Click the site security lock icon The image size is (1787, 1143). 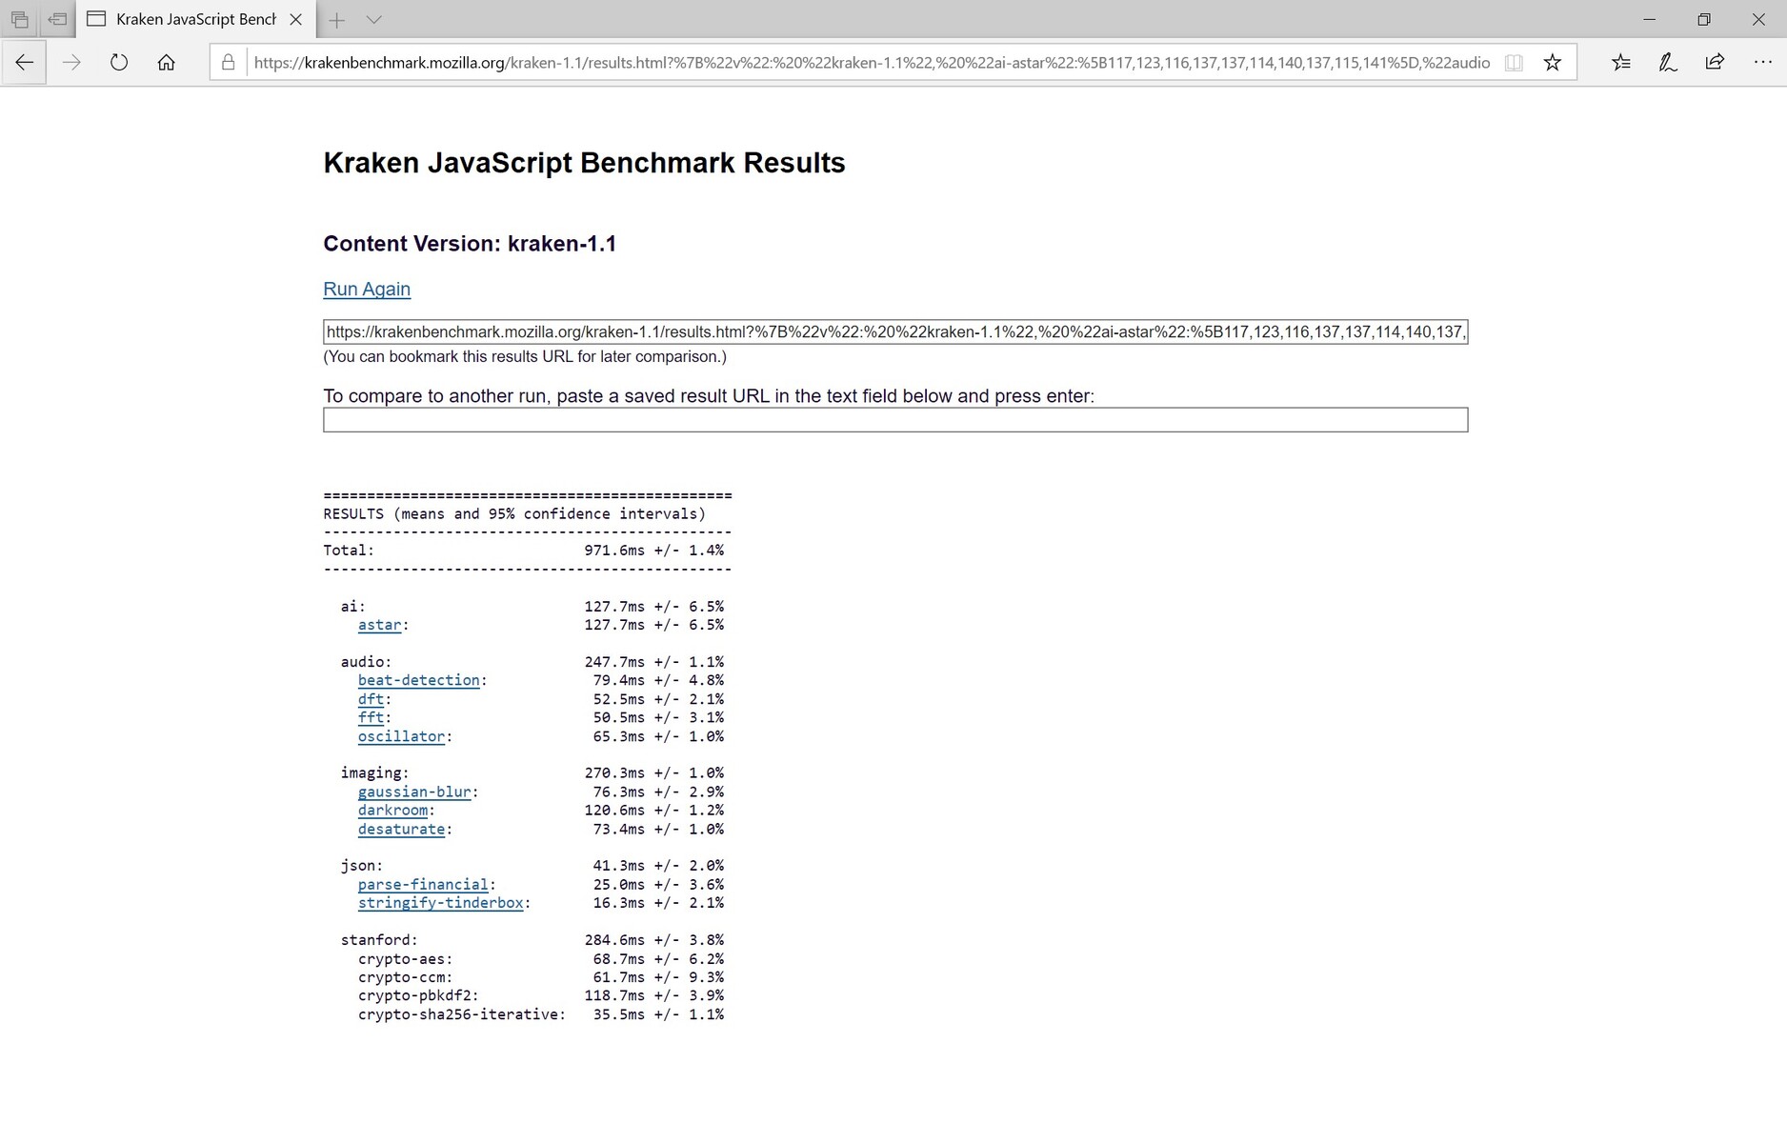[x=229, y=63]
